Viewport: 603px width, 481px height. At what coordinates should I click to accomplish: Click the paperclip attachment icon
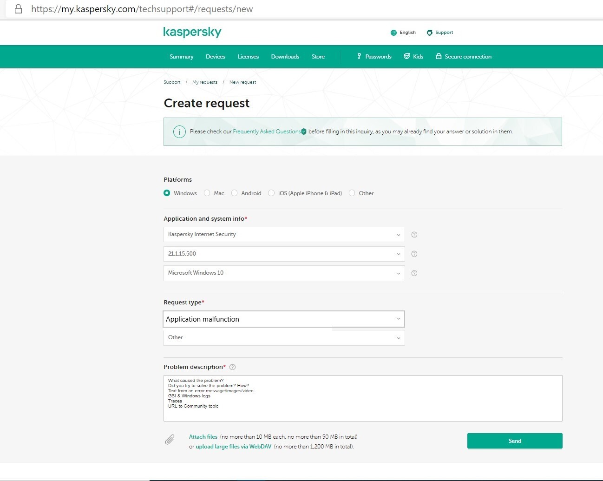[170, 440]
